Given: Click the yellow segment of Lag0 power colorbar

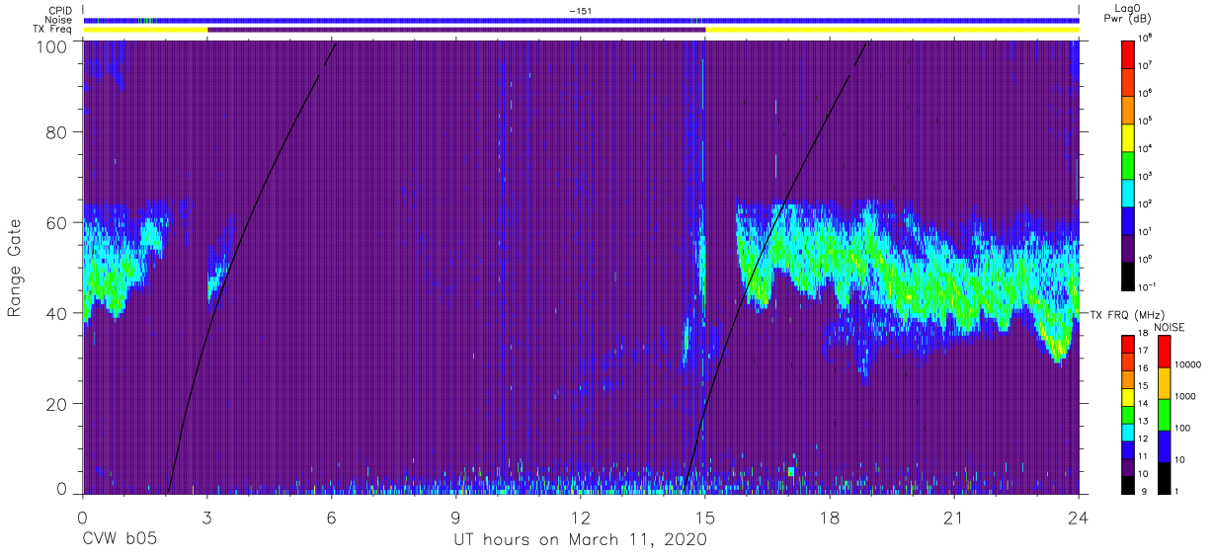Looking at the screenshot, I should [x=1128, y=136].
